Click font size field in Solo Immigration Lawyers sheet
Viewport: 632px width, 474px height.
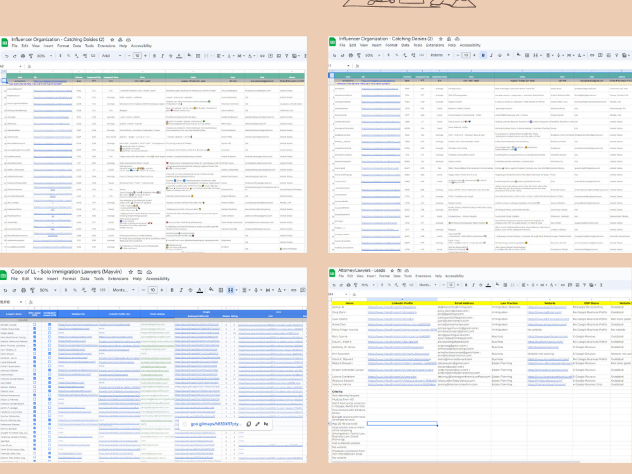152,290
